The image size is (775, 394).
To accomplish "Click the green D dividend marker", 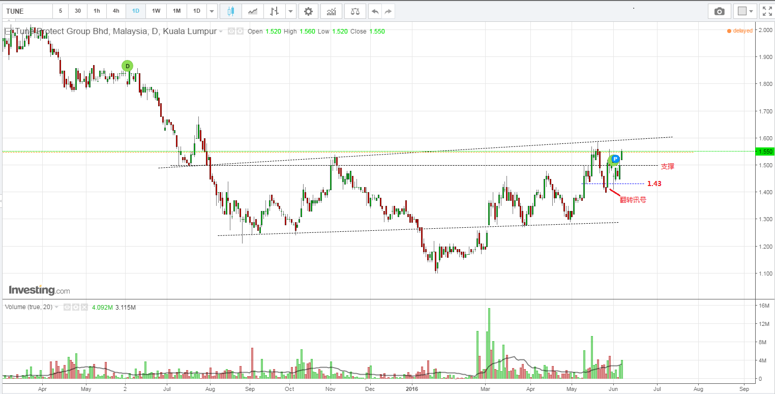I will [x=127, y=66].
